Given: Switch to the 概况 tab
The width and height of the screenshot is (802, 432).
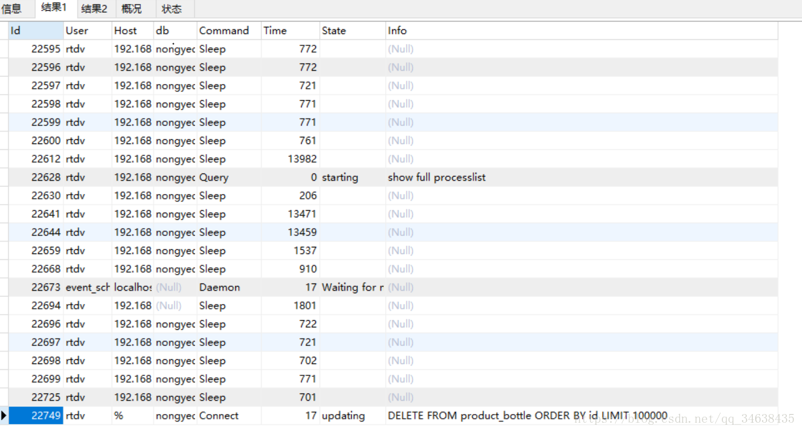Looking at the screenshot, I should (x=132, y=9).
